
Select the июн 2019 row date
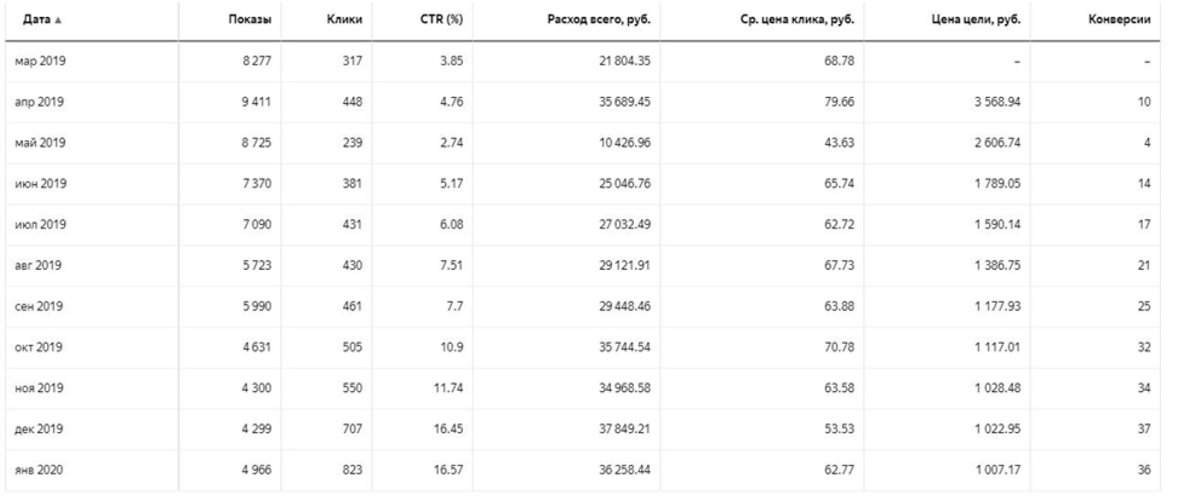(40, 184)
